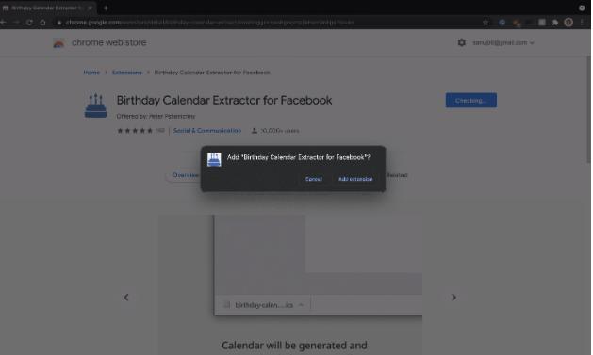Open the extensions puzzle icon
The image size is (593, 355).
coord(555,23)
